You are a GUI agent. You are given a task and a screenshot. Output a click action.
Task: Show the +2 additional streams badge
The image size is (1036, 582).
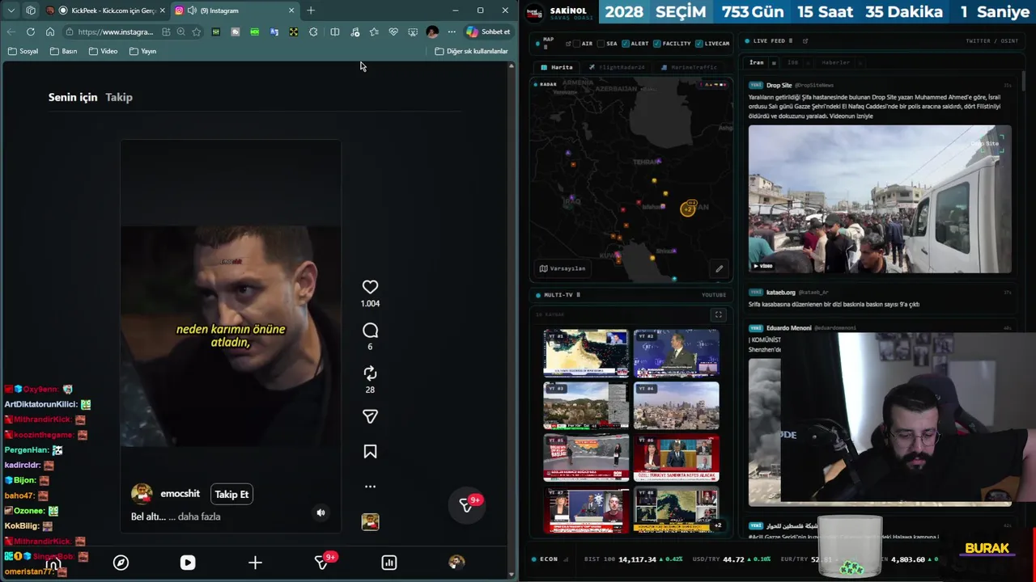click(717, 525)
